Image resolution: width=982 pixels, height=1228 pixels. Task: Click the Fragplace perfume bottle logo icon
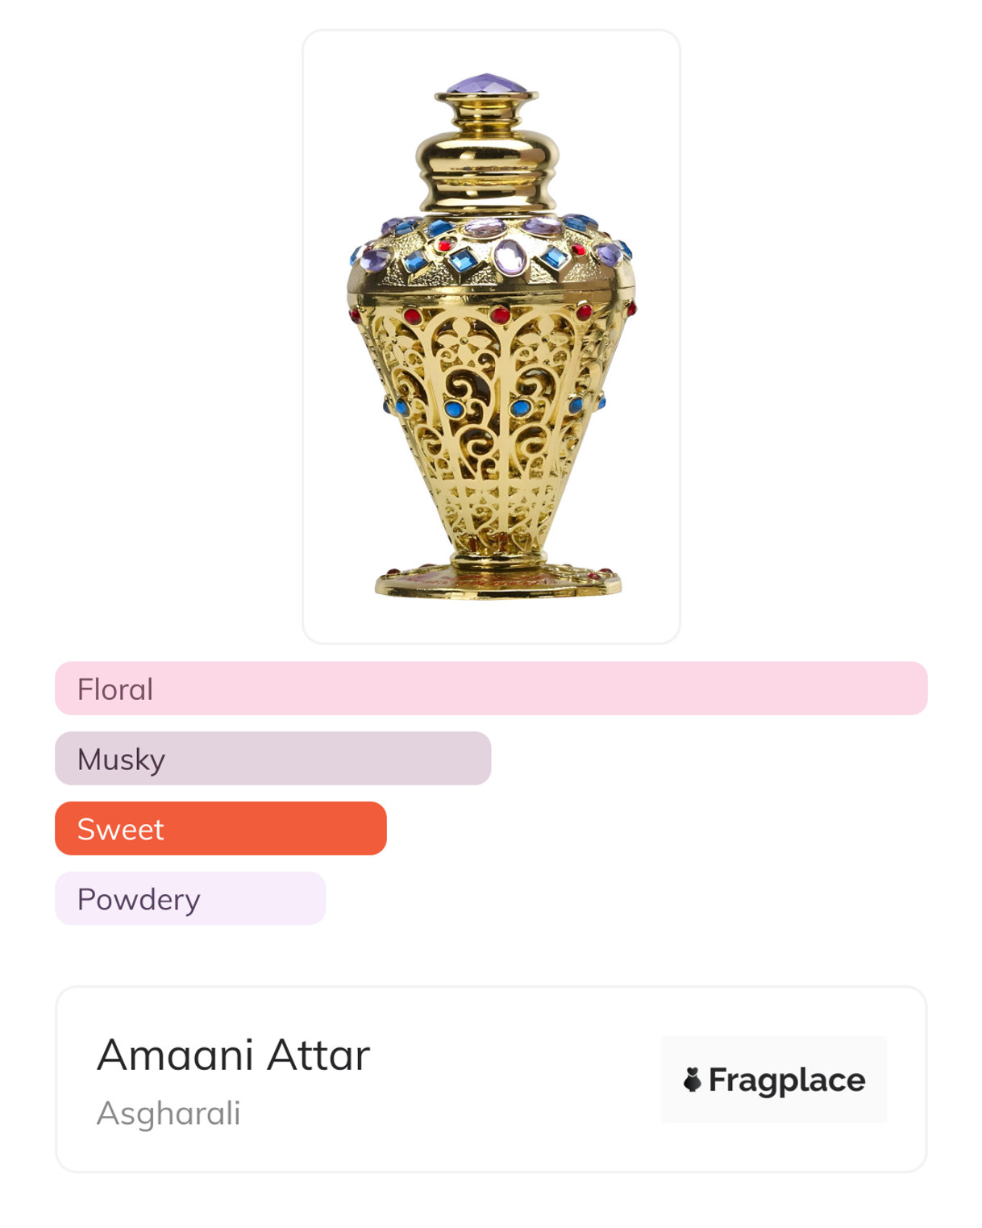pyautogui.click(x=692, y=1080)
